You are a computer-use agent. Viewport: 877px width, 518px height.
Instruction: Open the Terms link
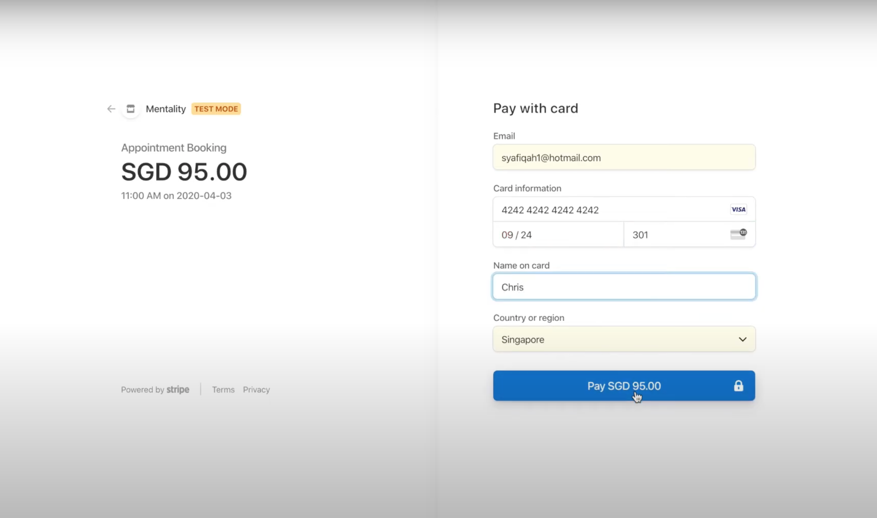click(x=223, y=389)
